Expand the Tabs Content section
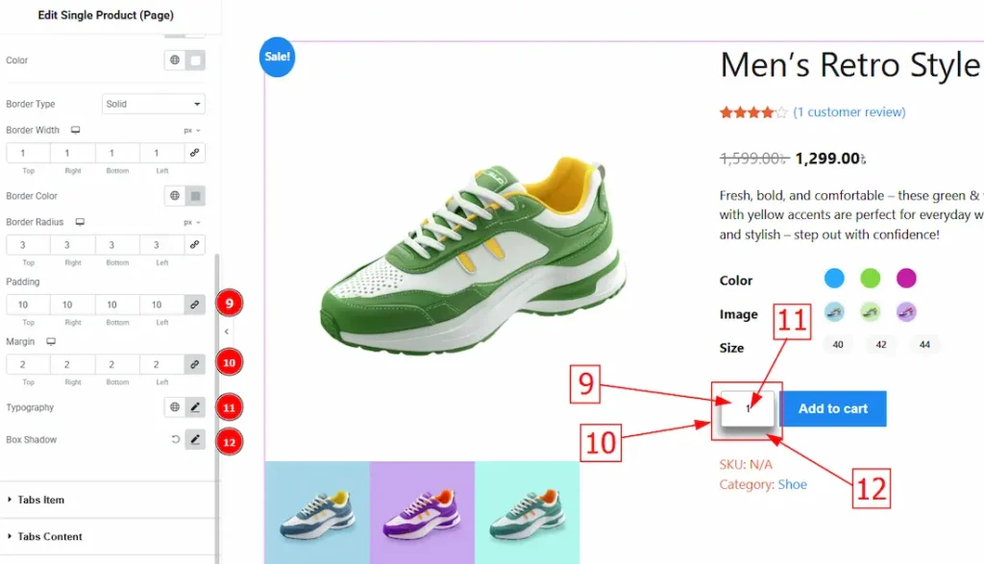The width and height of the screenshot is (984, 564). point(49,536)
